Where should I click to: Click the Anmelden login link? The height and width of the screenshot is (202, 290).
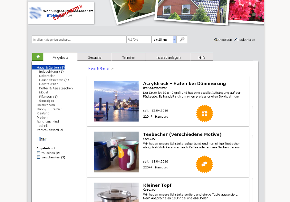point(223,40)
